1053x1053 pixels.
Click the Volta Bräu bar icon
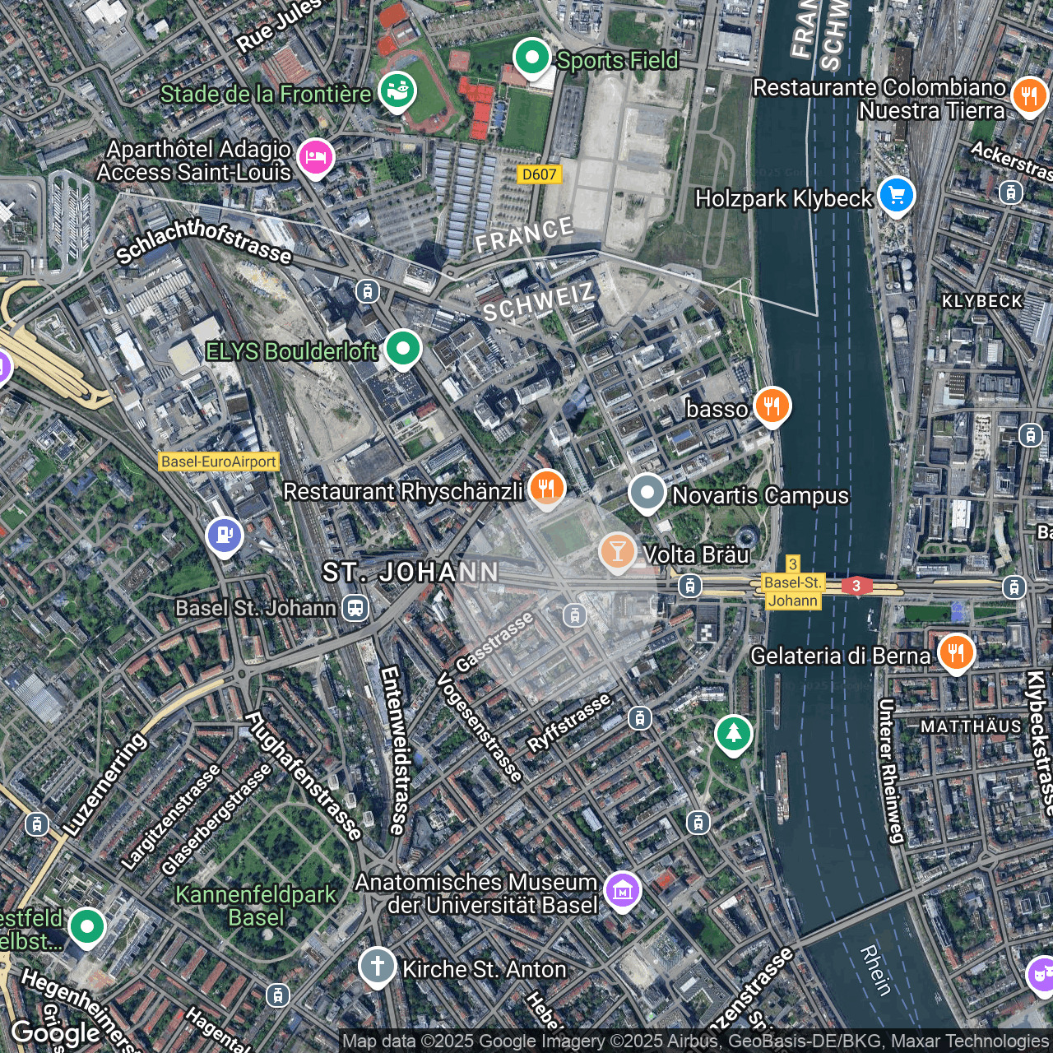tap(617, 552)
